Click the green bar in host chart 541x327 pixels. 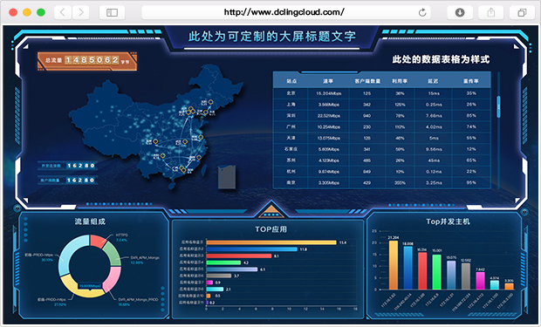pos(437,272)
